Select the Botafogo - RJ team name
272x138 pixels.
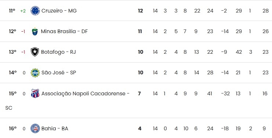(x=58, y=52)
